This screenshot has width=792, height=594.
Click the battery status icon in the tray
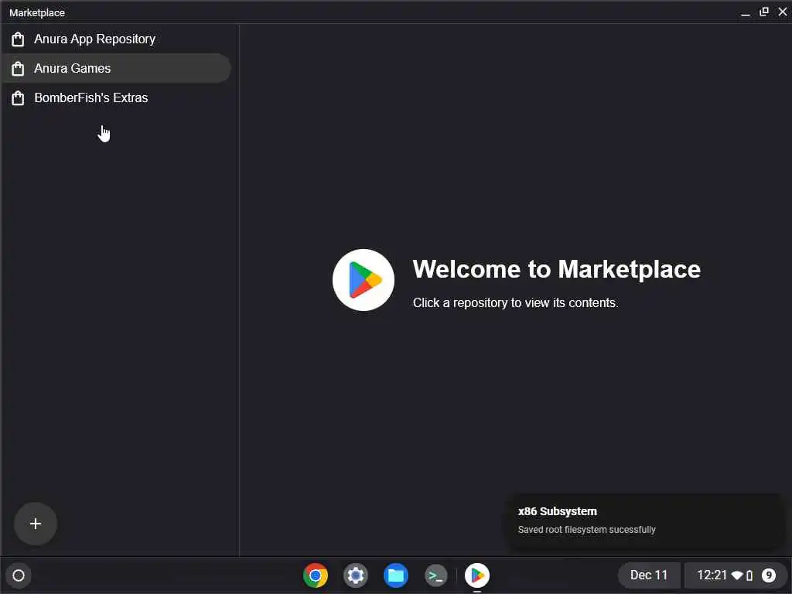point(749,575)
